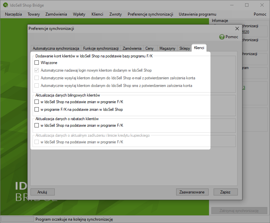Viewport: 270px width, 223px height.
Task: Click the 'Preferencje synchronizacji' dialog title
Action: [51, 29]
